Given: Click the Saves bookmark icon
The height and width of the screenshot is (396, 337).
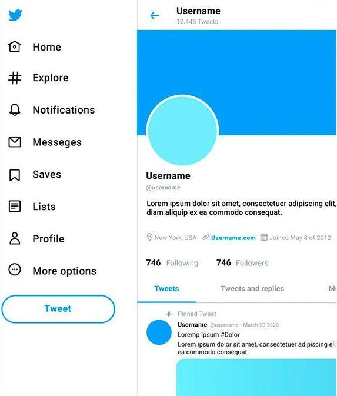Looking at the screenshot, I should [15, 175].
